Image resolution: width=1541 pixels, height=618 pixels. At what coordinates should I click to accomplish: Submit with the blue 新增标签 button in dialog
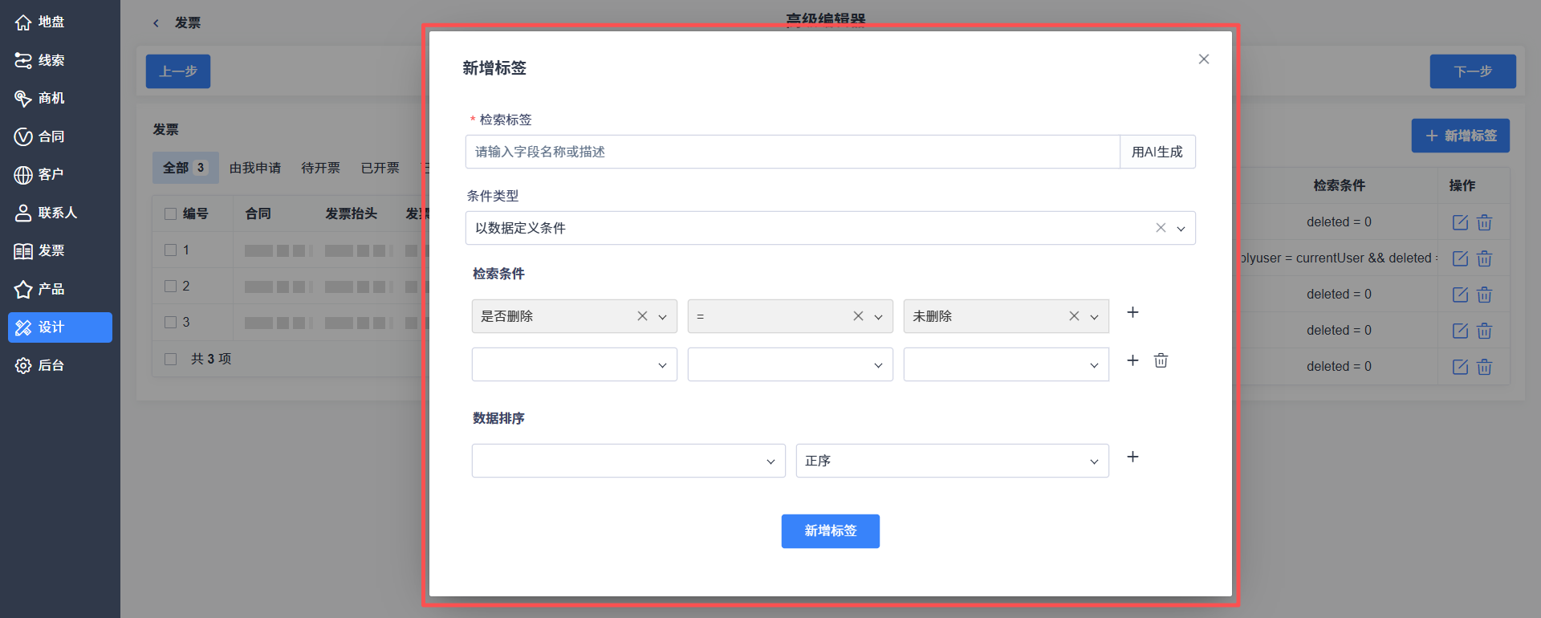pos(831,531)
